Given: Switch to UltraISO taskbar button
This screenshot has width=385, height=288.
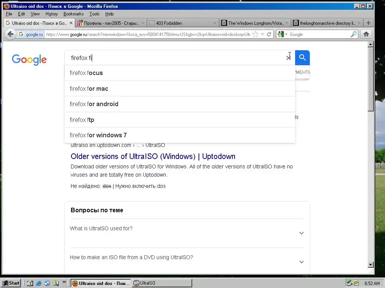Looking at the screenshot, I should (x=162, y=283).
